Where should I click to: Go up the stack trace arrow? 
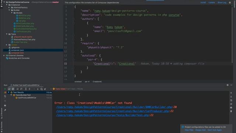coord(231,93)
